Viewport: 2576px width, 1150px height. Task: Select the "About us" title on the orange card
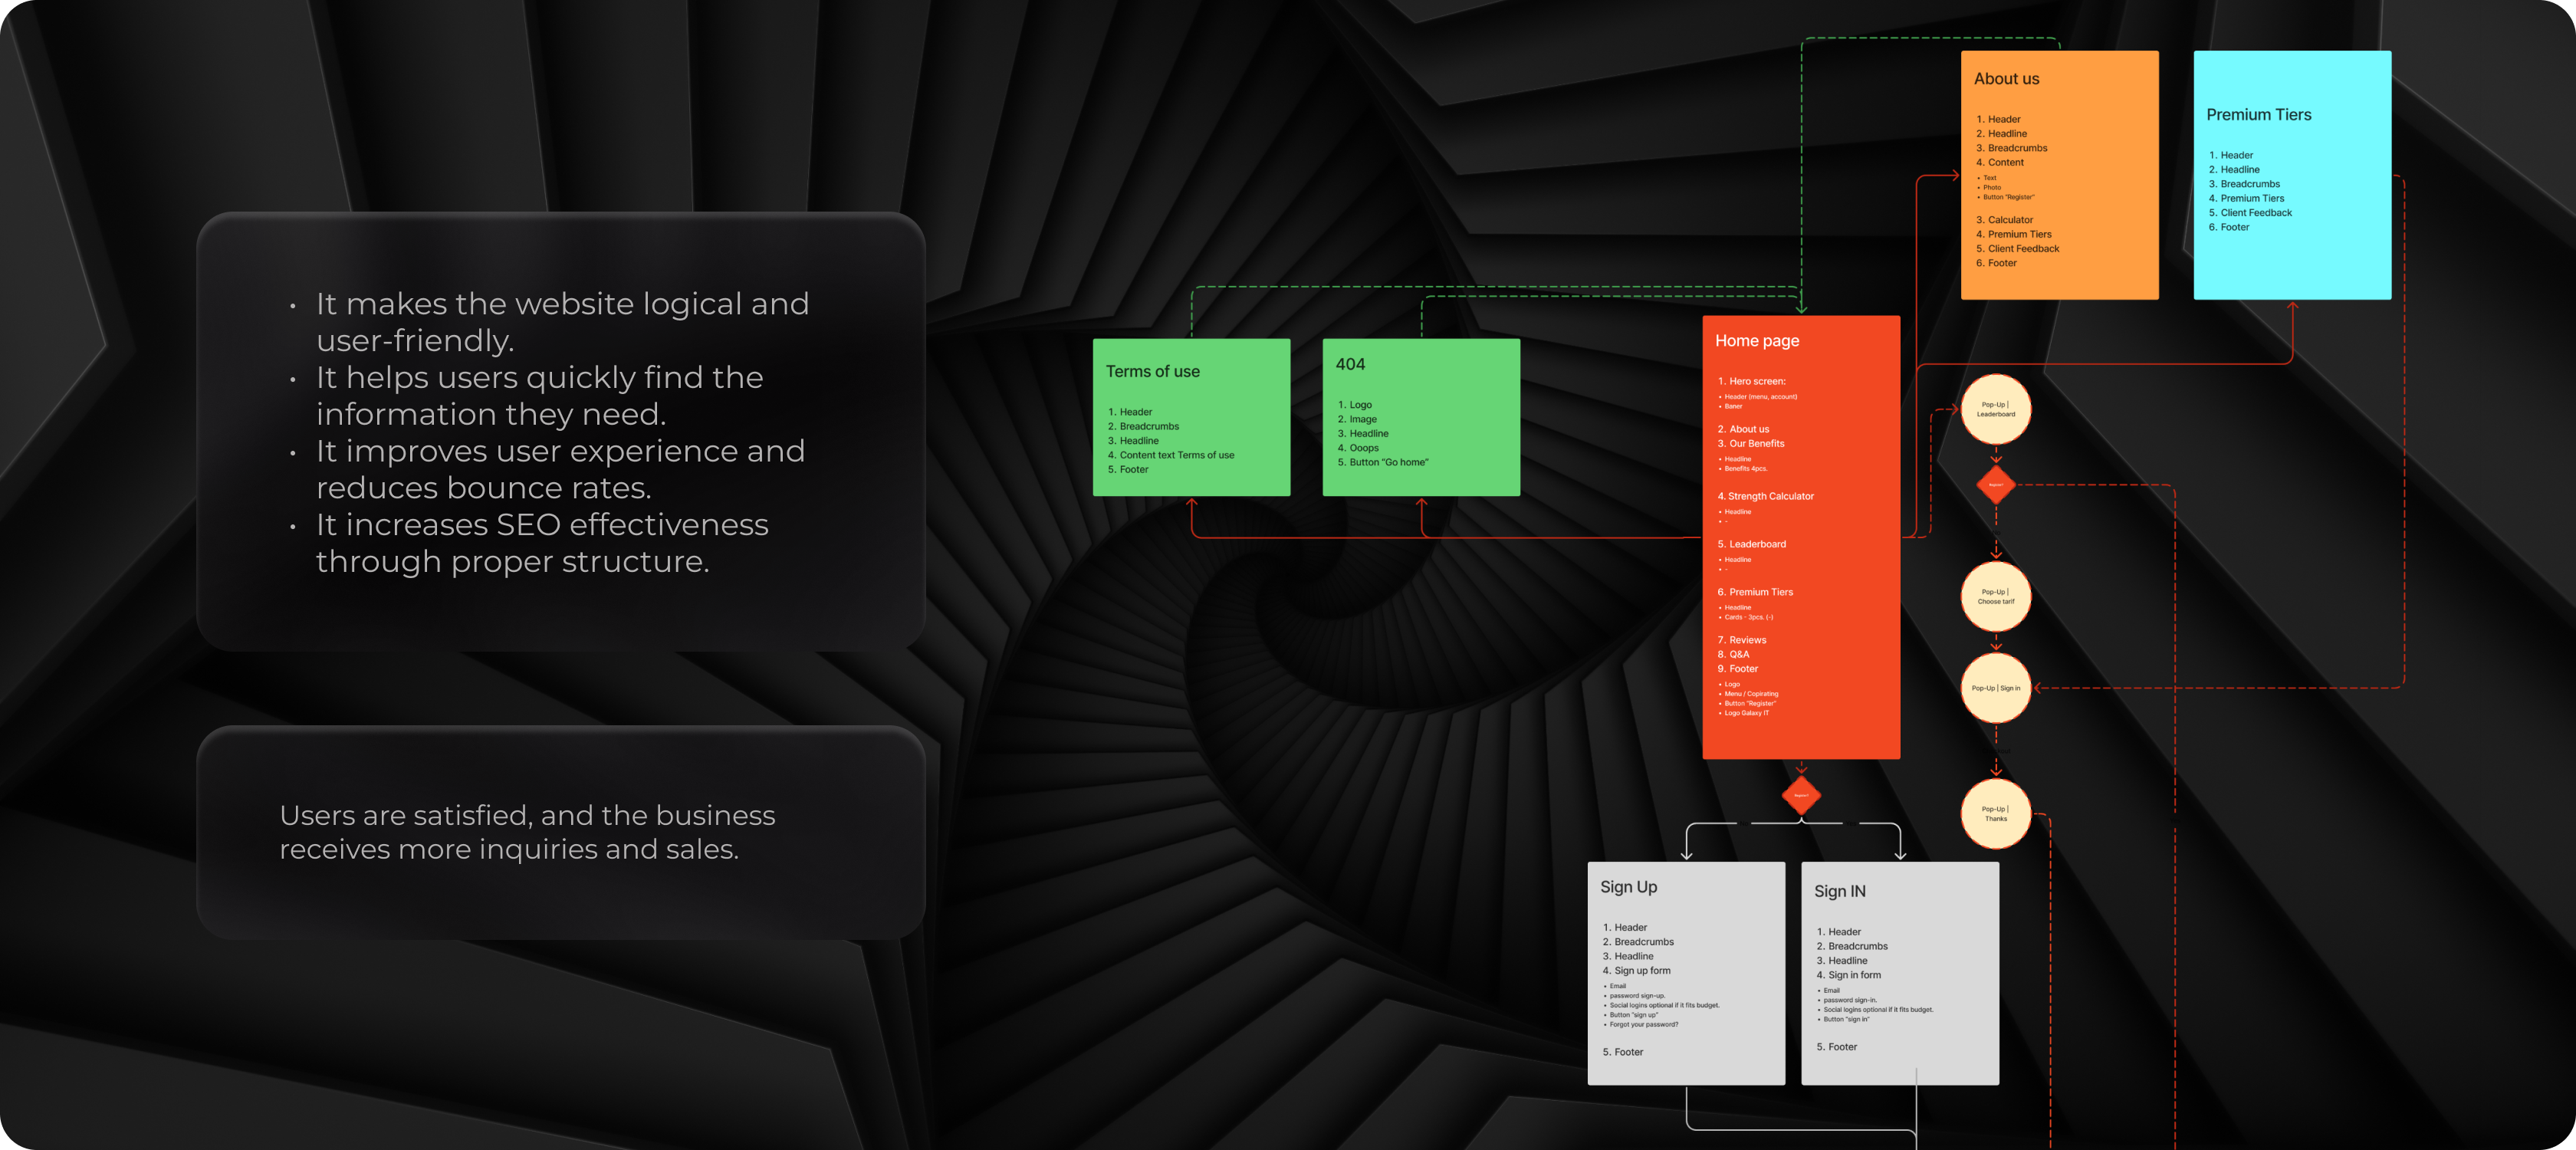[x=2006, y=79]
